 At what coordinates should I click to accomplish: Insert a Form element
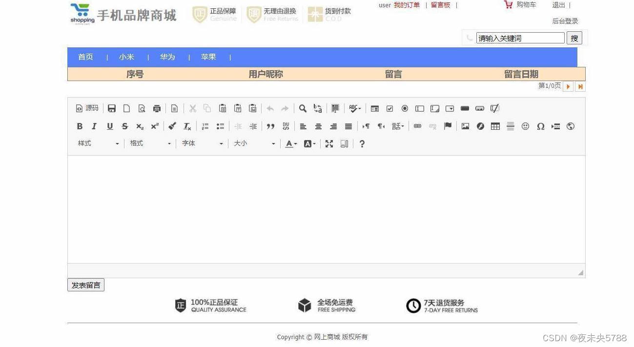[375, 108]
